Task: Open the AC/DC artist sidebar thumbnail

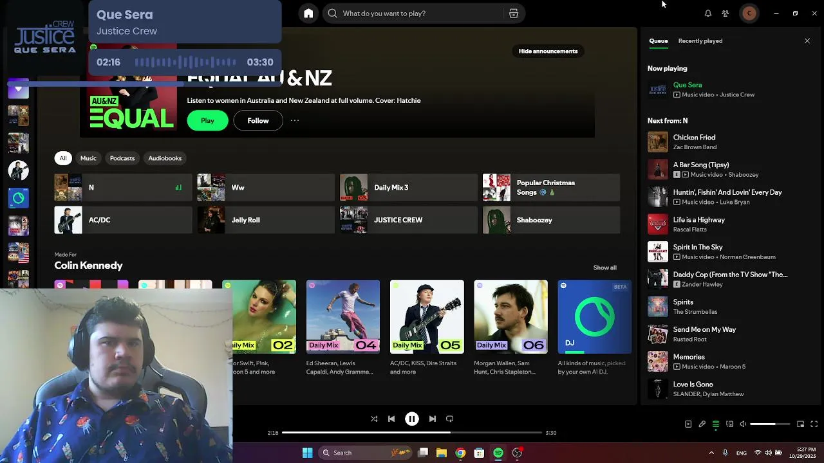Action: (x=18, y=170)
